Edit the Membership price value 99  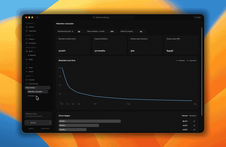(79, 31)
